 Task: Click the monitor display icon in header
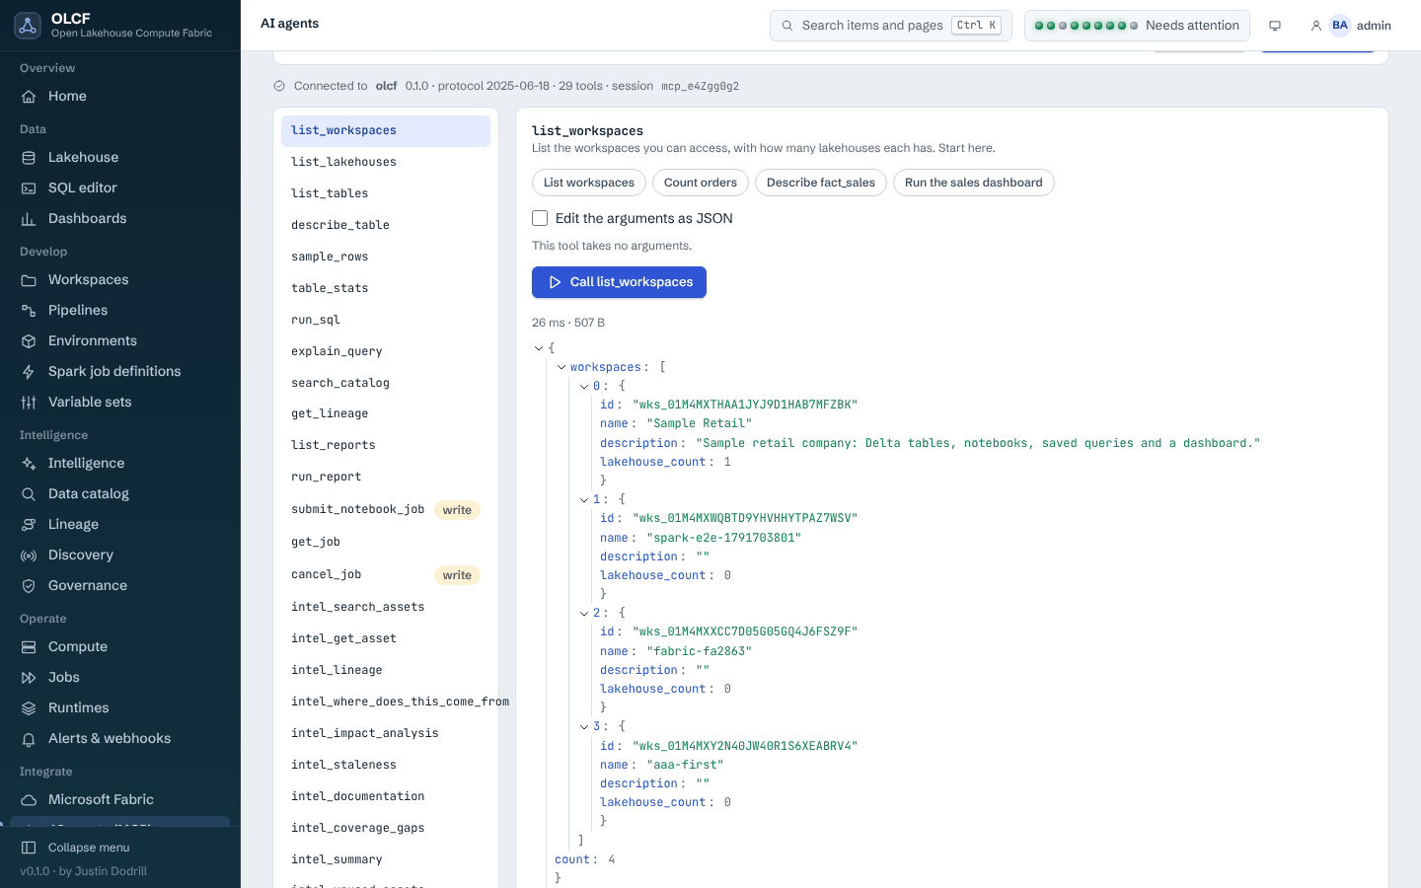(x=1275, y=26)
